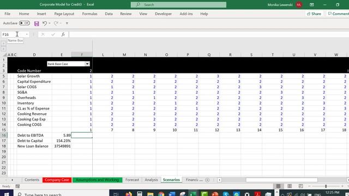Click the Redo arrow icon
The height and width of the screenshot is (196, 349).
click(x=56, y=23)
